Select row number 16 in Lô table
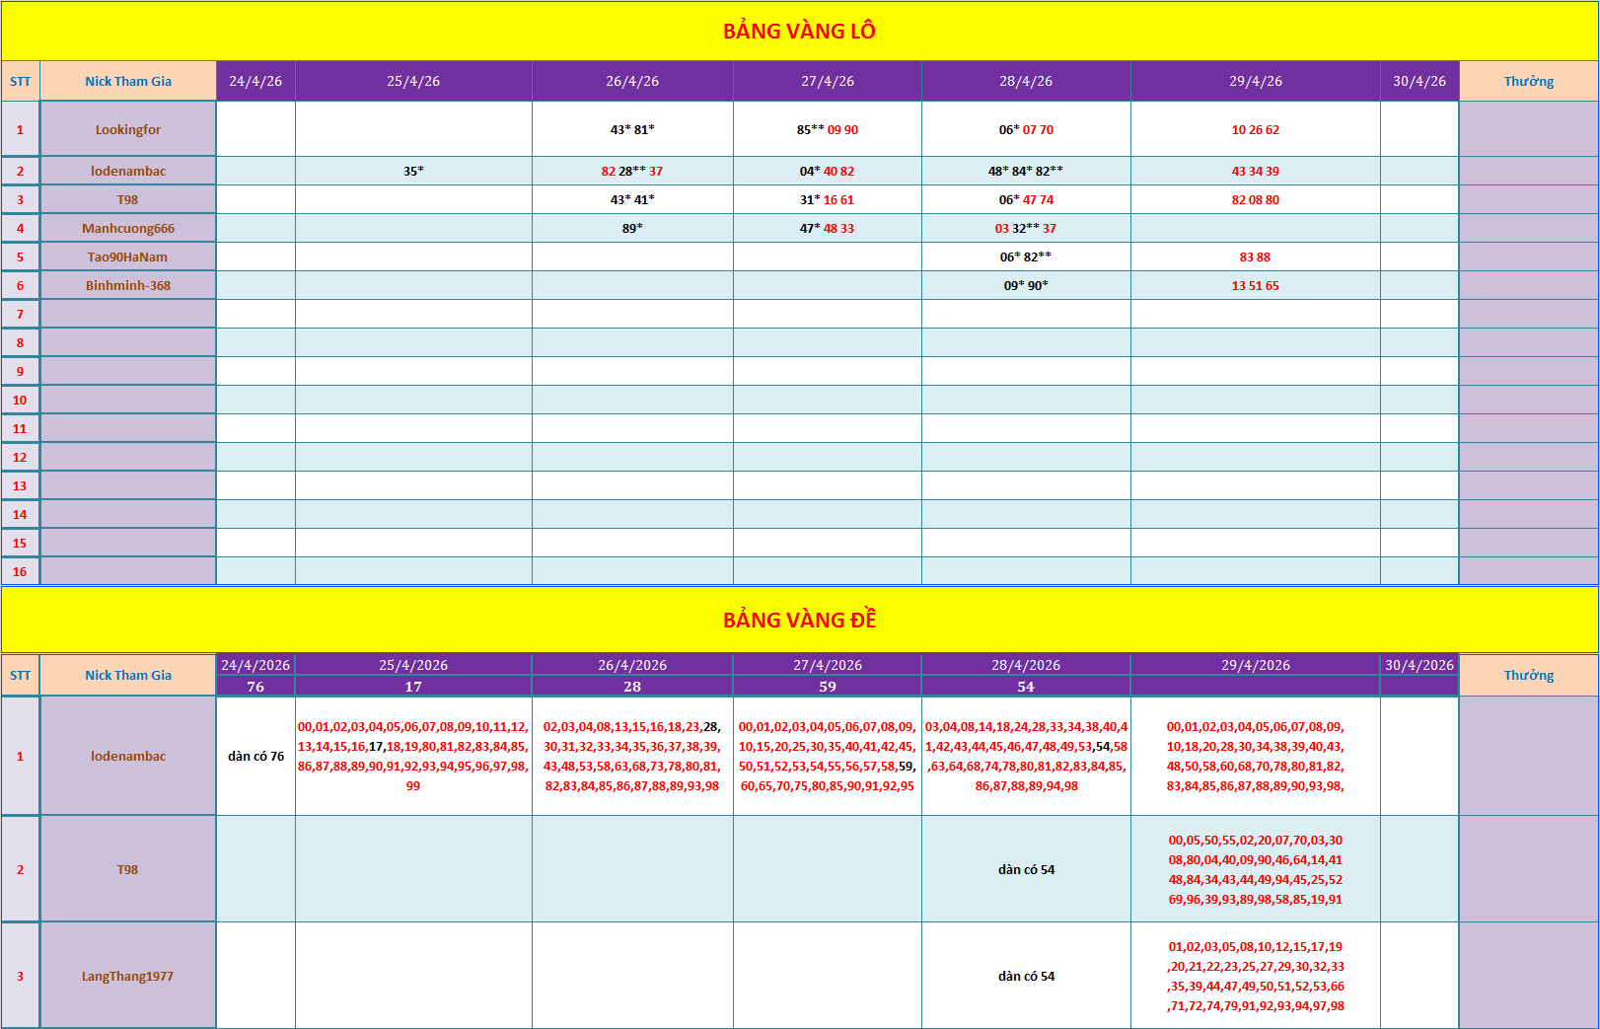The height and width of the screenshot is (1029, 1600). 20,571
